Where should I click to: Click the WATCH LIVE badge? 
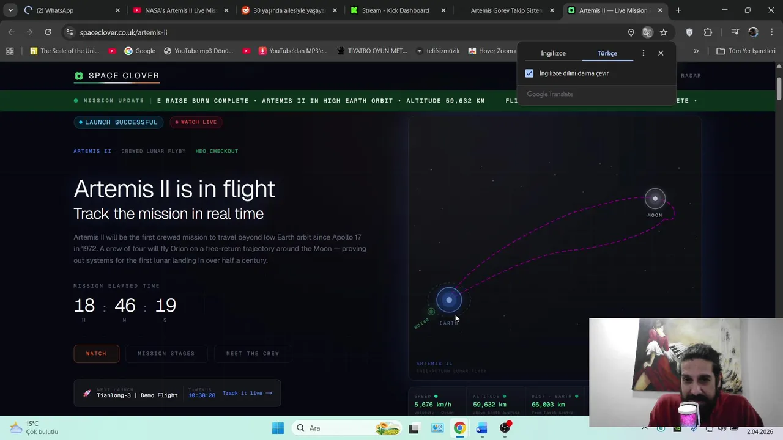click(x=196, y=122)
